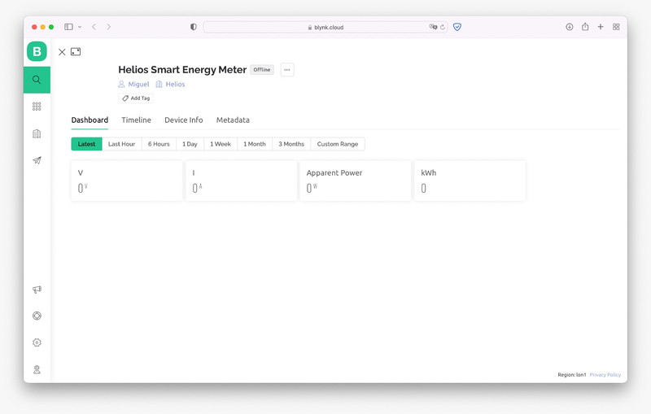Click the Safari sidebar toggle icon
The image size is (651, 414).
pos(68,27)
